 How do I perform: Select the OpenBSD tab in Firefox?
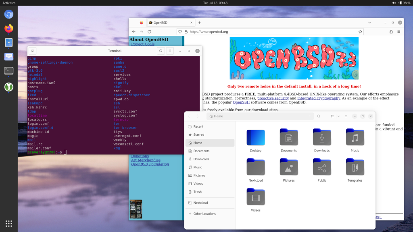(x=171, y=23)
